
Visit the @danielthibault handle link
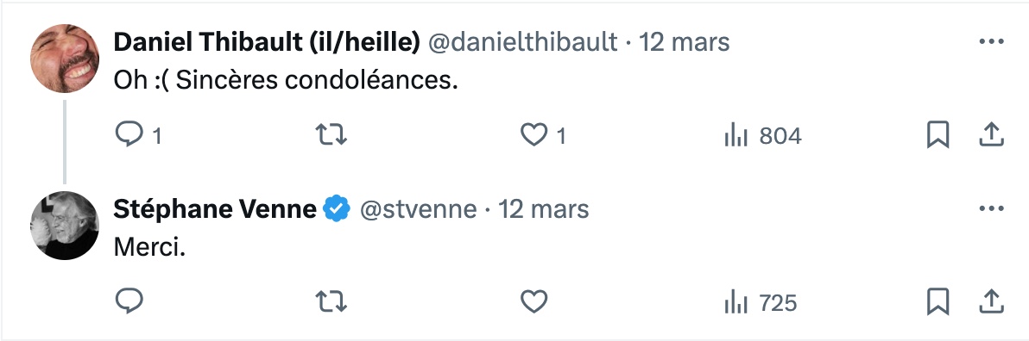523,42
